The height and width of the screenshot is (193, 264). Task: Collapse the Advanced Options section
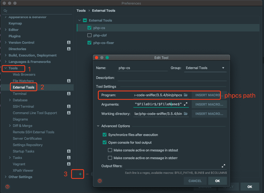(98, 126)
